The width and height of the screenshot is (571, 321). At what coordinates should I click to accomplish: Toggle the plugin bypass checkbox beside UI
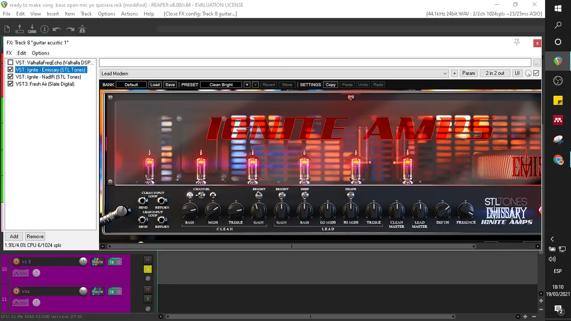(x=536, y=73)
